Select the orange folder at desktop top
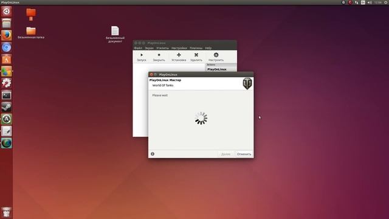Image resolution: width=389 pixels, height=219 pixels. (x=31, y=15)
